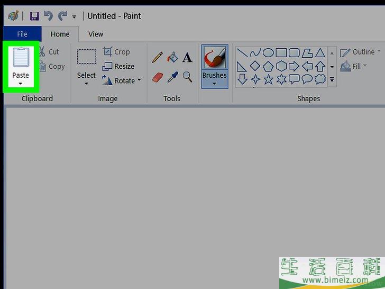This screenshot has height=289, width=385.
Task: Expand the Select options arrow
Action: coord(86,84)
